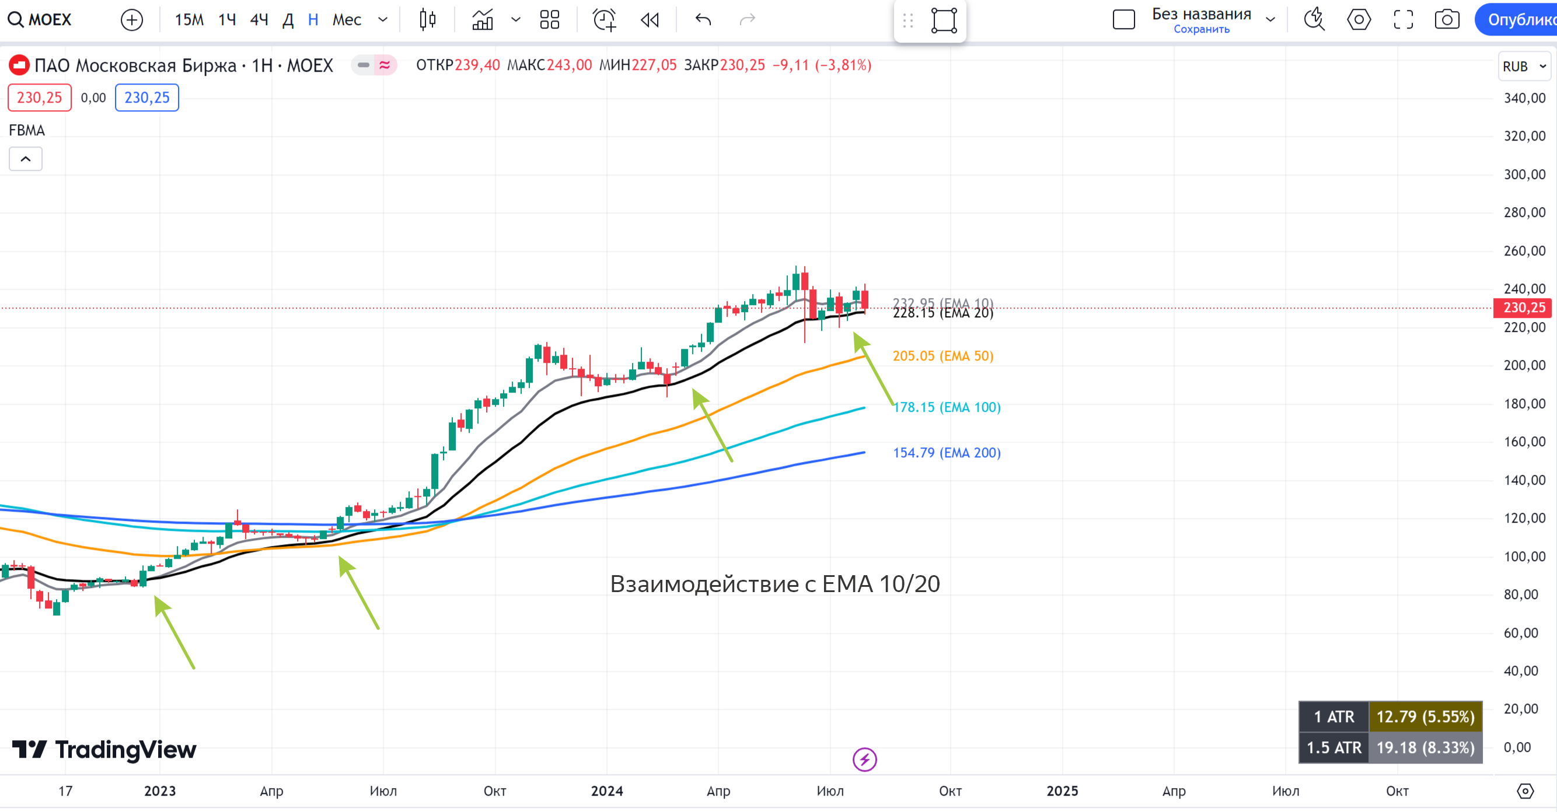Expand the timeframe dropdown chevron

click(383, 20)
